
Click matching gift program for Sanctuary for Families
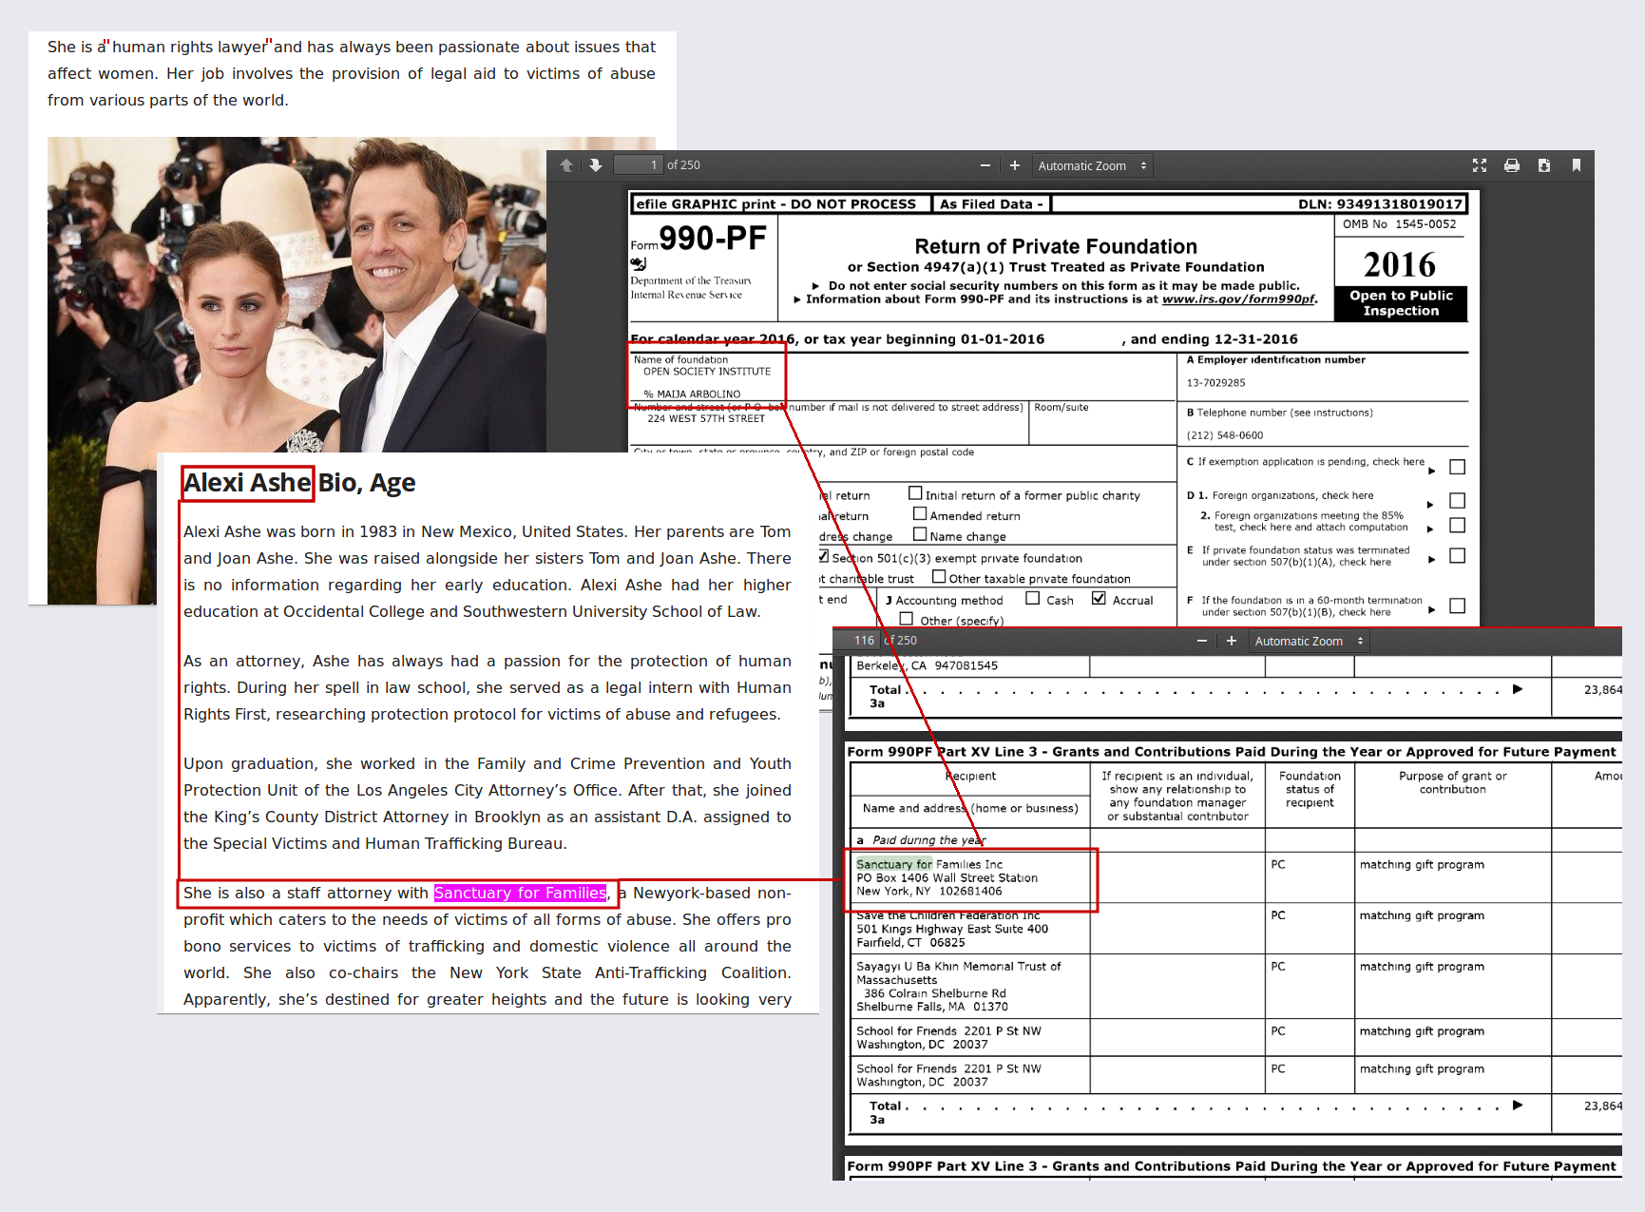point(1422,865)
